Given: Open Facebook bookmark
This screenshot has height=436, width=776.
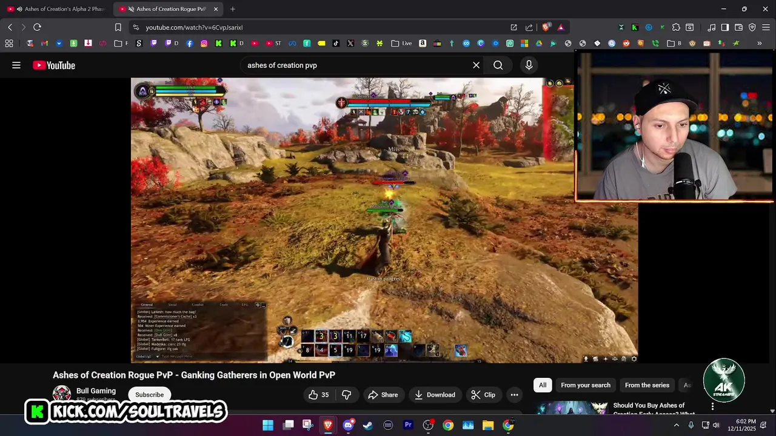Looking at the screenshot, I should 190,44.
